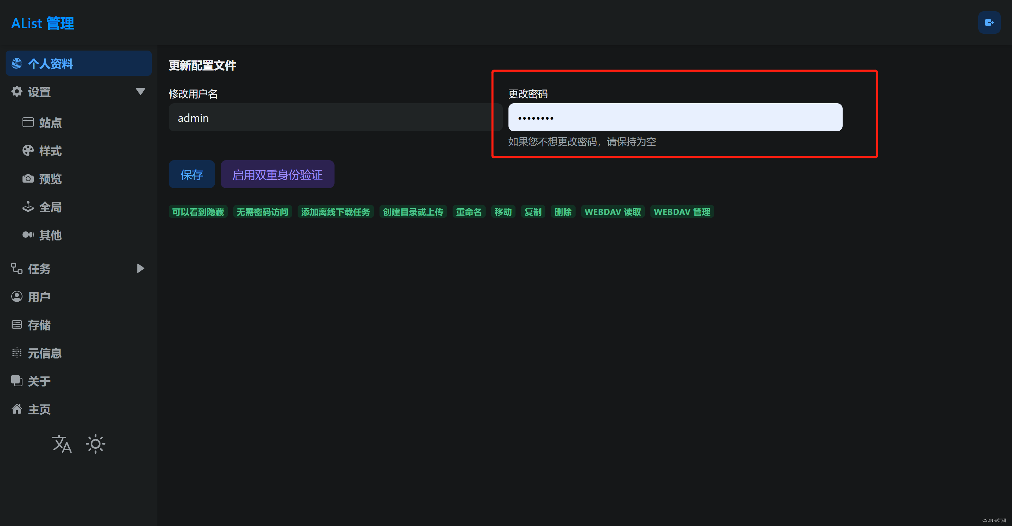Image resolution: width=1012 pixels, height=526 pixels.
Task: Click the icon beside 其他
Action: point(28,235)
